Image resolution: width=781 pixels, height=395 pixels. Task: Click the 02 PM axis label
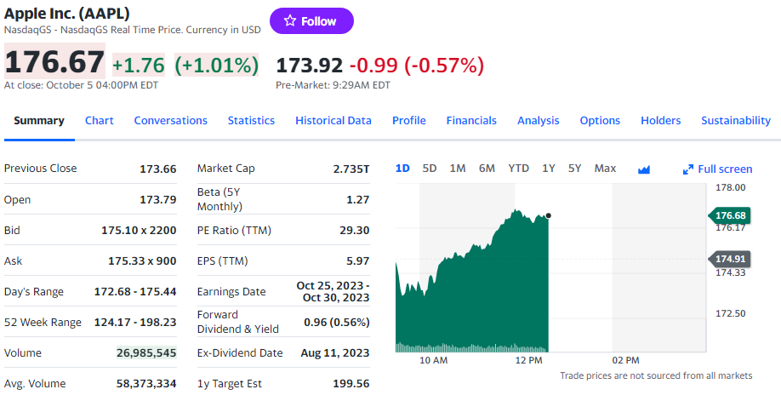625,360
